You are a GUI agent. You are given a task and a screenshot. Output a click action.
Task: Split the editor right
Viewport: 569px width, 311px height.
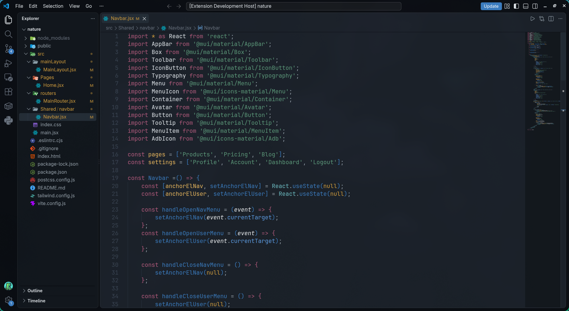click(x=551, y=19)
